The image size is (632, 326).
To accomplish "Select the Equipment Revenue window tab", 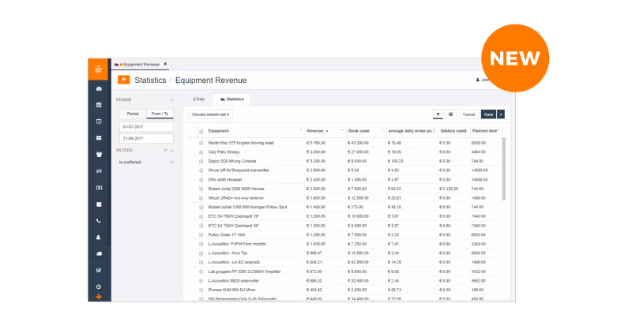I will [139, 65].
